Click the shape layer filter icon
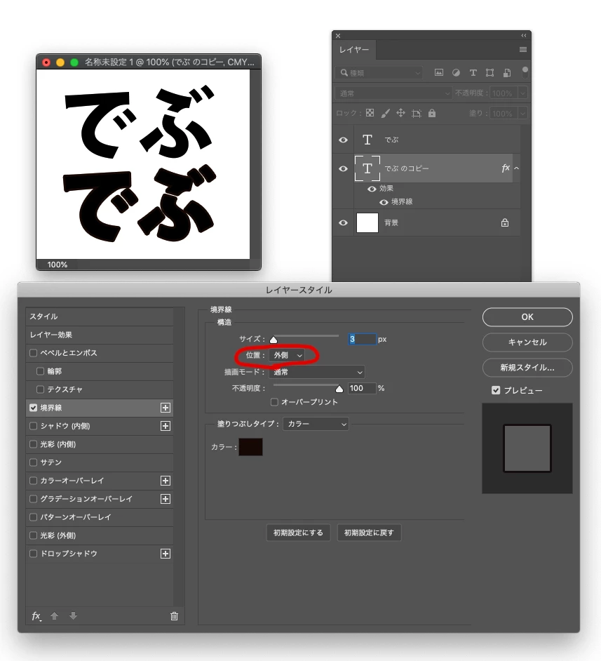 point(489,72)
